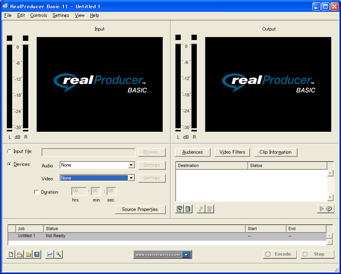Click the magnifying glass toolbar icon
Image resolution: width=341 pixels, height=274 pixels.
point(58,254)
